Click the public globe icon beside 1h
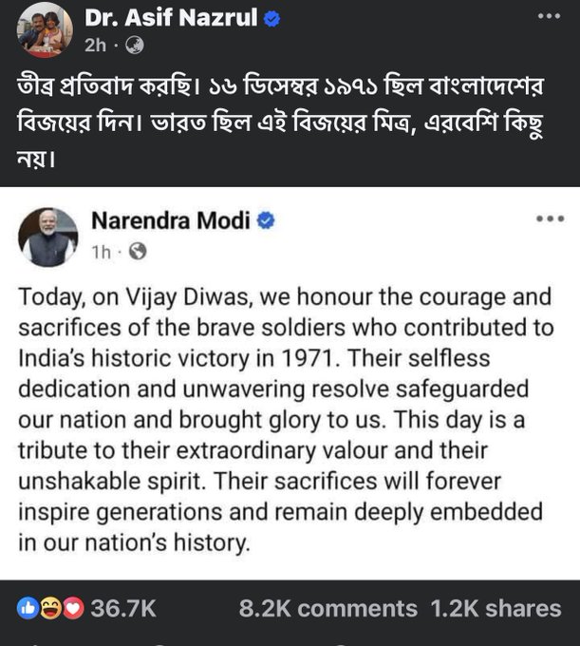 coord(138,251)
